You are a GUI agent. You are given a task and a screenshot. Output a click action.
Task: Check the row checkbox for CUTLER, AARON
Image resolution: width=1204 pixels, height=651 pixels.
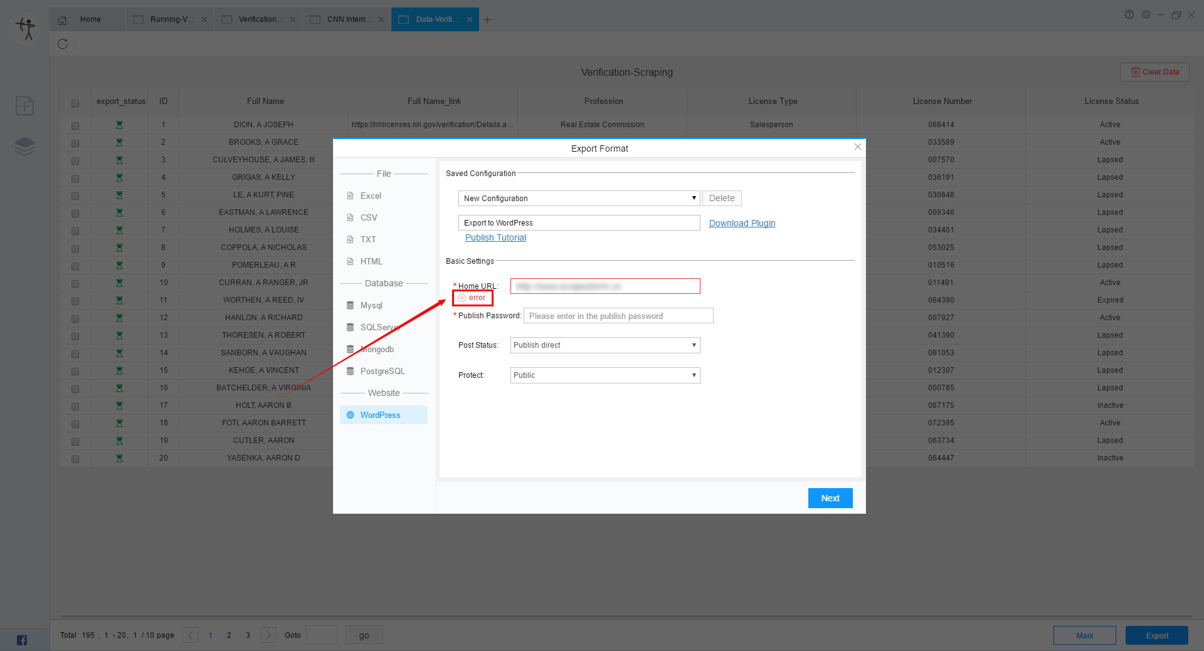coord(75,442)
